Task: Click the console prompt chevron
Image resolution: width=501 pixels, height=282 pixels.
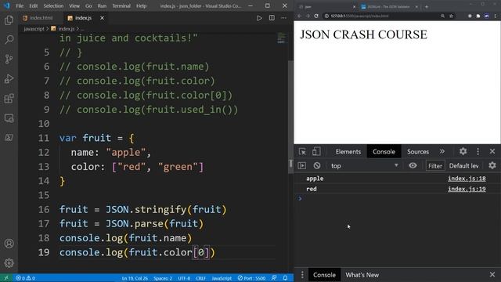Action: pos(300,198)
